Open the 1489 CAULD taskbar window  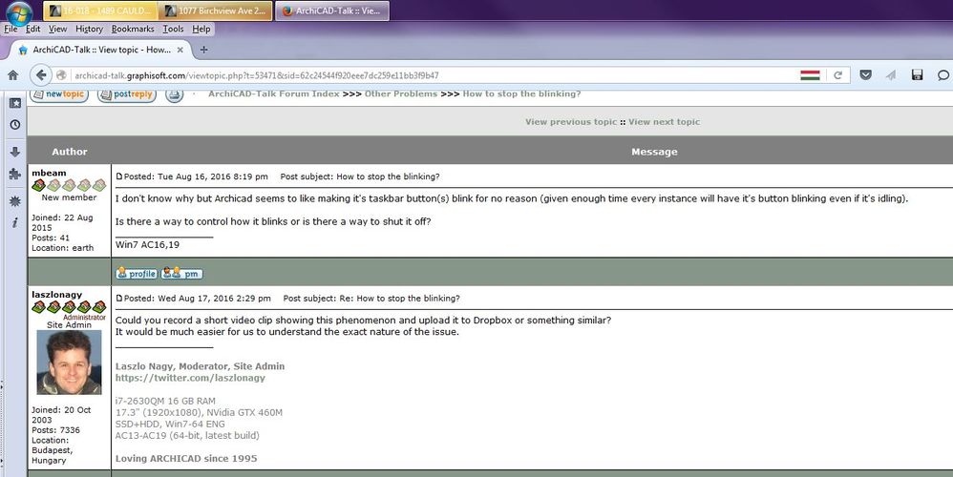100,10
